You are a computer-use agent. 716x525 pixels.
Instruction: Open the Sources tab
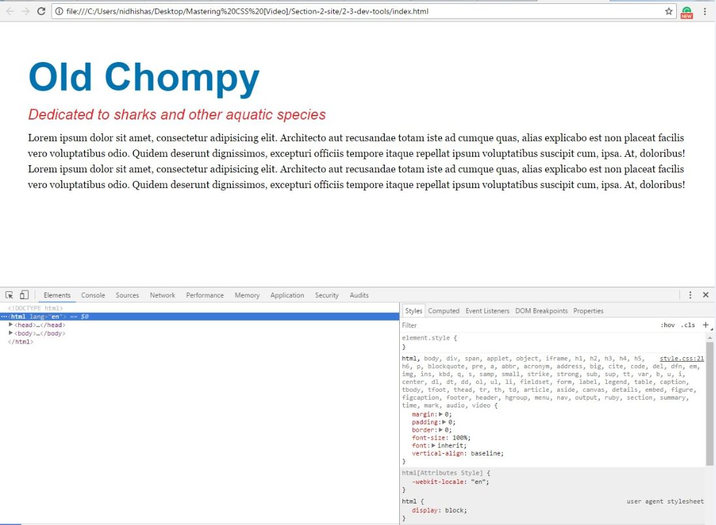coord(127,295)
